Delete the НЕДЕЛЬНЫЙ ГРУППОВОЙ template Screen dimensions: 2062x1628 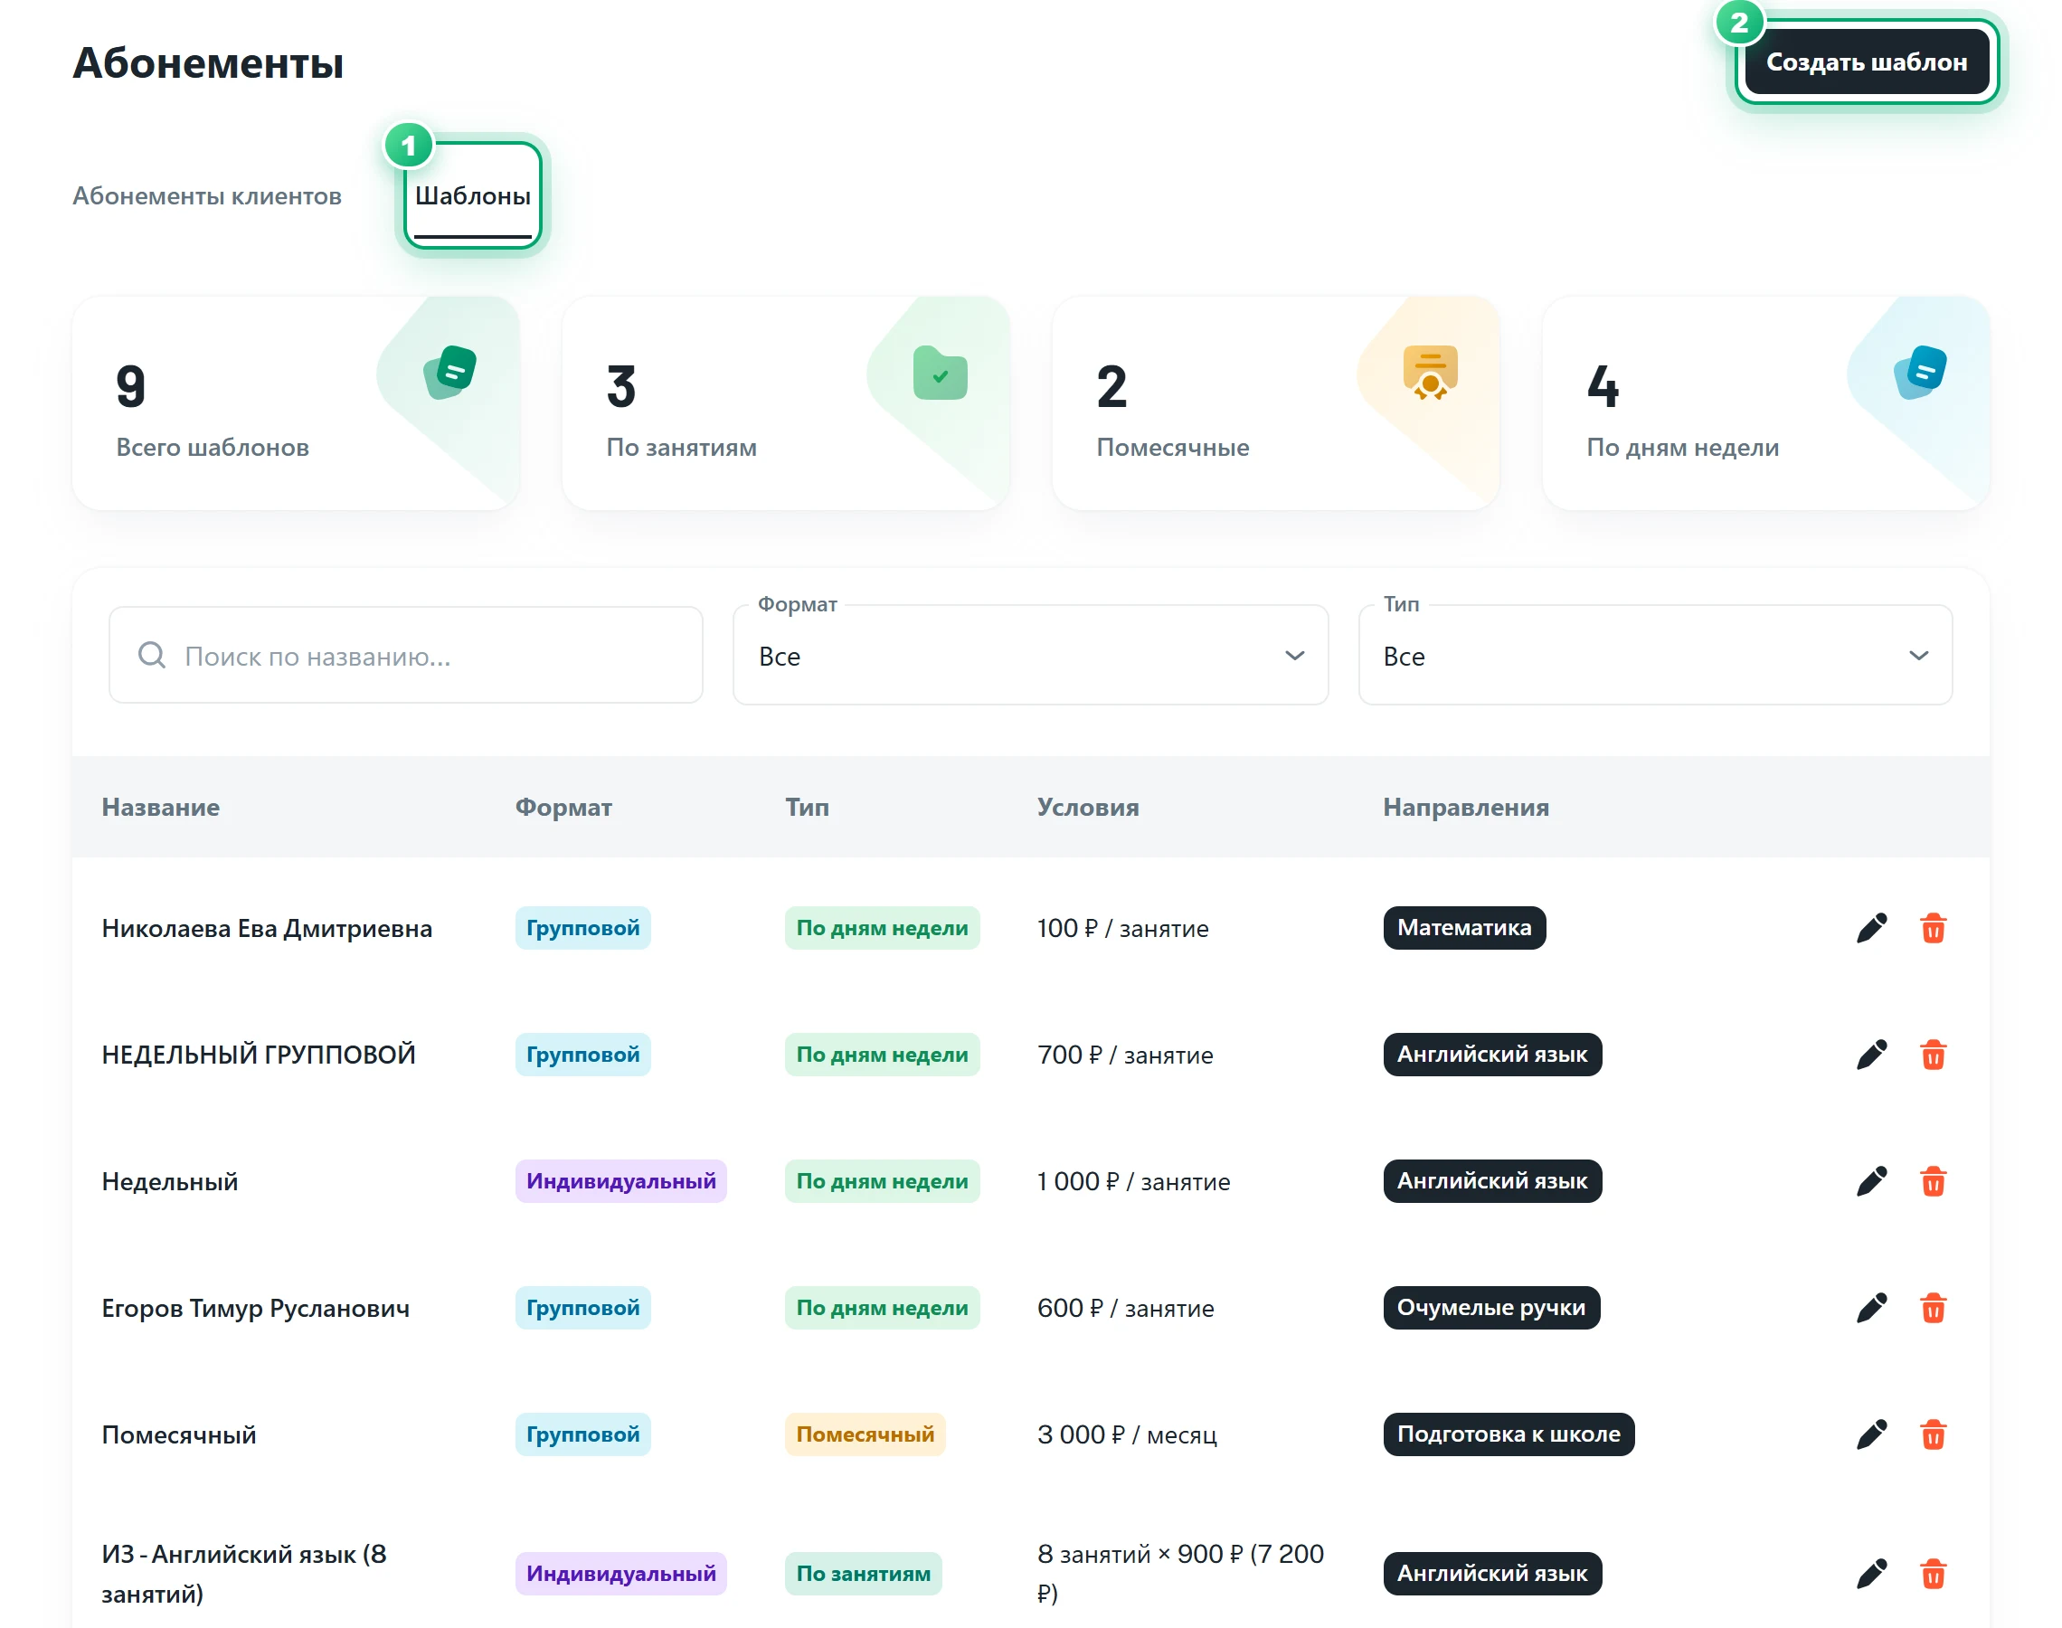(1933, 1055)
